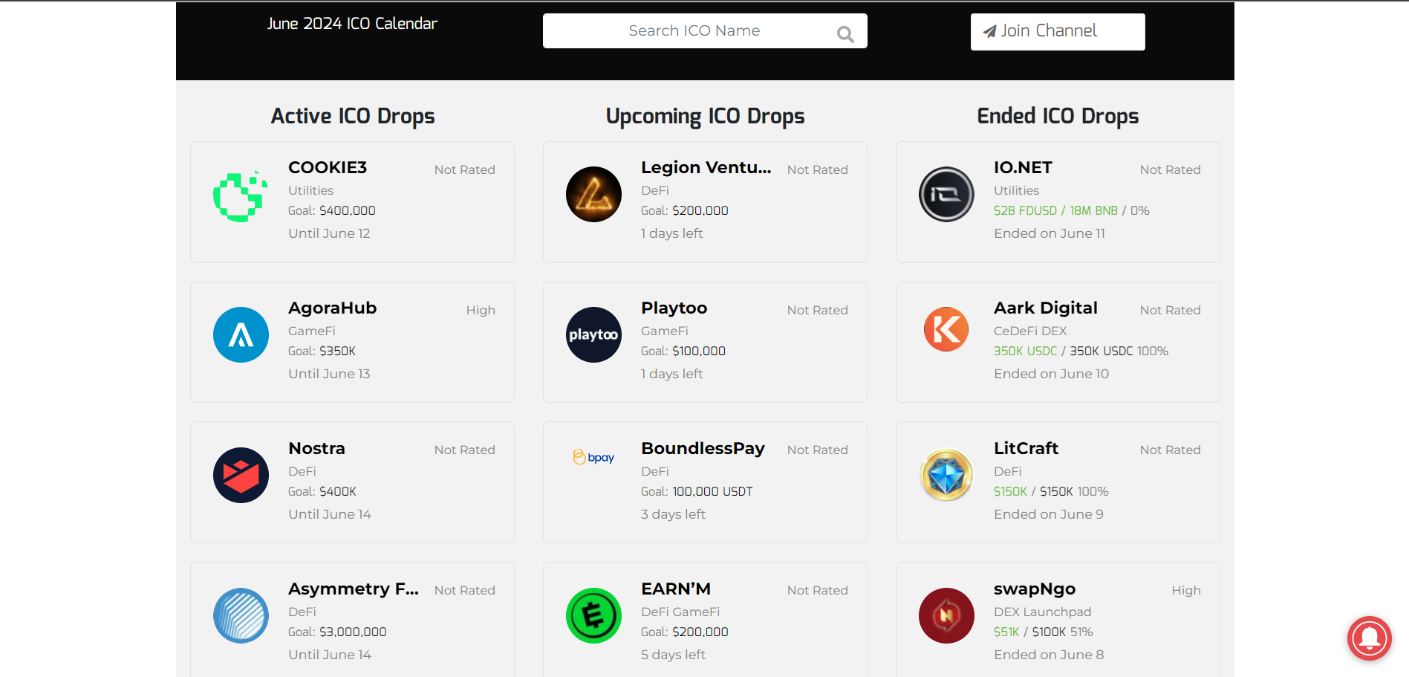Click "CeDeFi DEX" category on Aark Digital
Image resolution: width=1409 pixels, height=677 pixels.
click(1030, 331)
